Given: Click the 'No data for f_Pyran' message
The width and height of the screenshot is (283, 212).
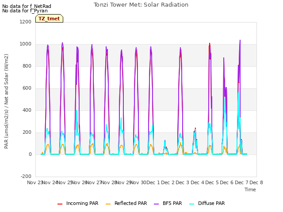Looking at the screenshot, I should (x=25, y=11).
